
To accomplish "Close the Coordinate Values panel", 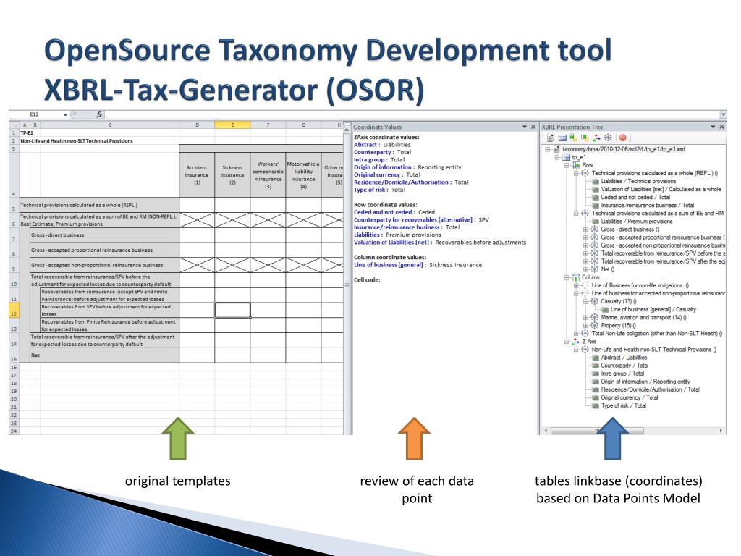I will [533, 127].
